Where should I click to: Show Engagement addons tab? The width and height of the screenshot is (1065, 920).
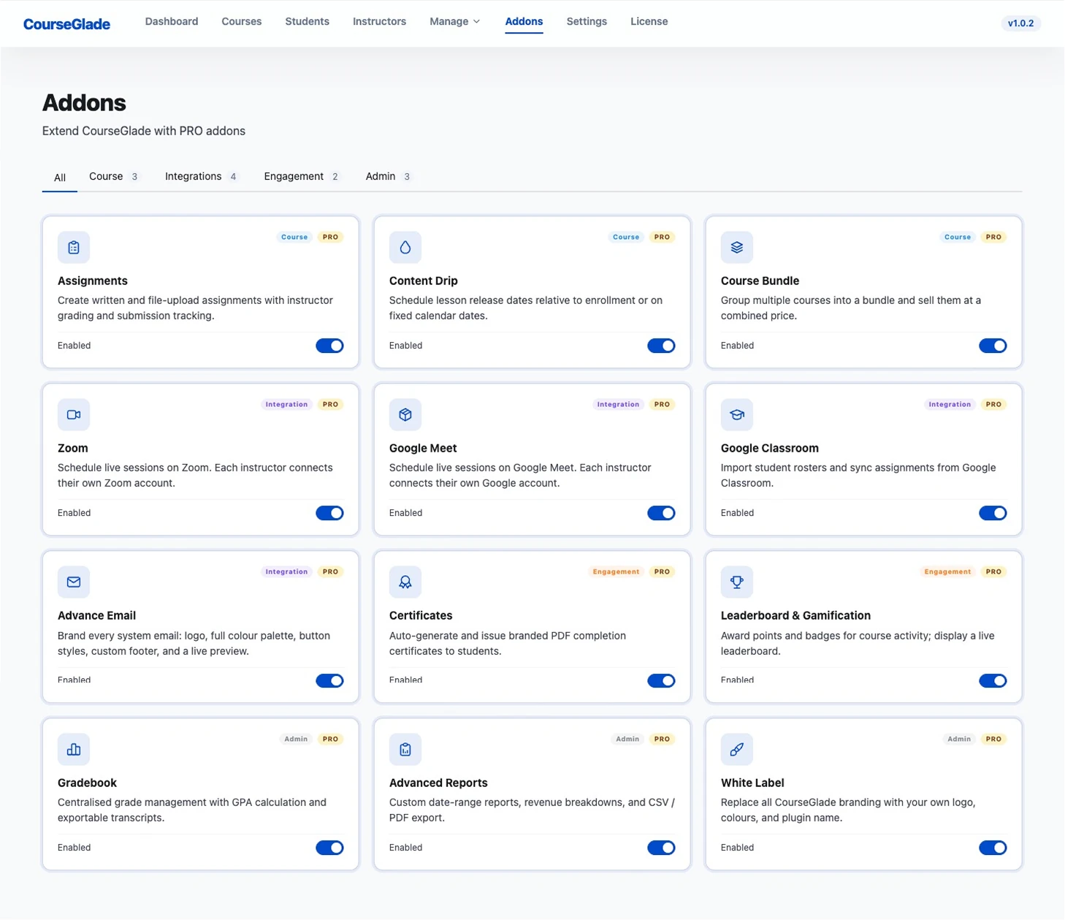[x=301, y=176]
